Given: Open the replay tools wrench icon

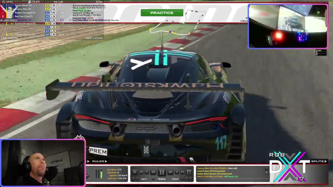Looking at the screenshot, I should [x=189, y=172].
